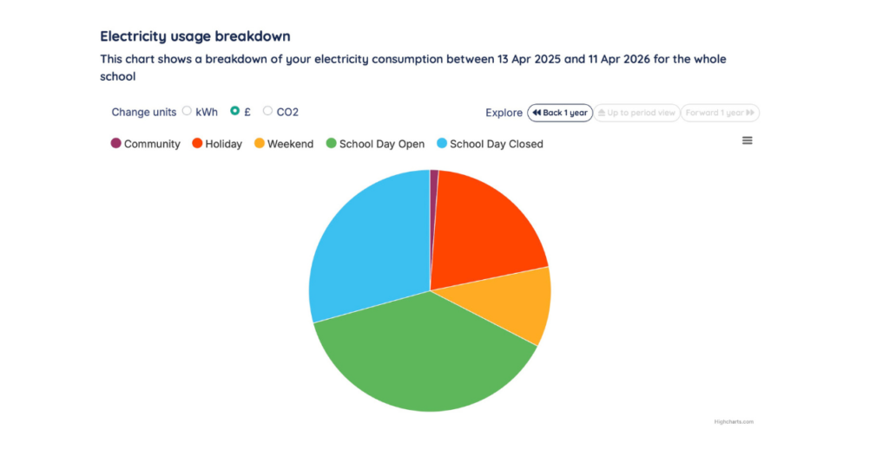Click the Weekend legend orange dot

(259, 144)
